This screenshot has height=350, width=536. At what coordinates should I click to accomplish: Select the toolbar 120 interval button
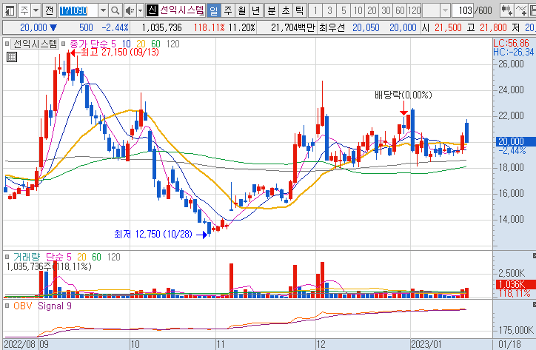[414, 10]
